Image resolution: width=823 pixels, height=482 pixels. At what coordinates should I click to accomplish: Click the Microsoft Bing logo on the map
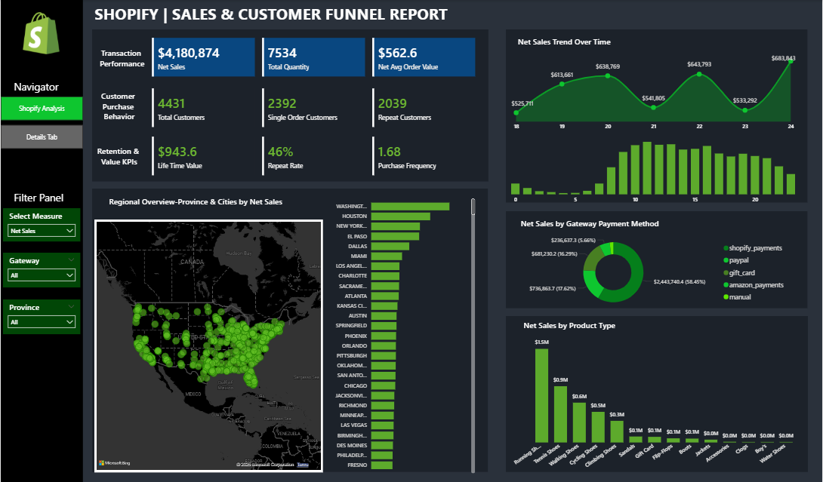(x=115, y=463)
